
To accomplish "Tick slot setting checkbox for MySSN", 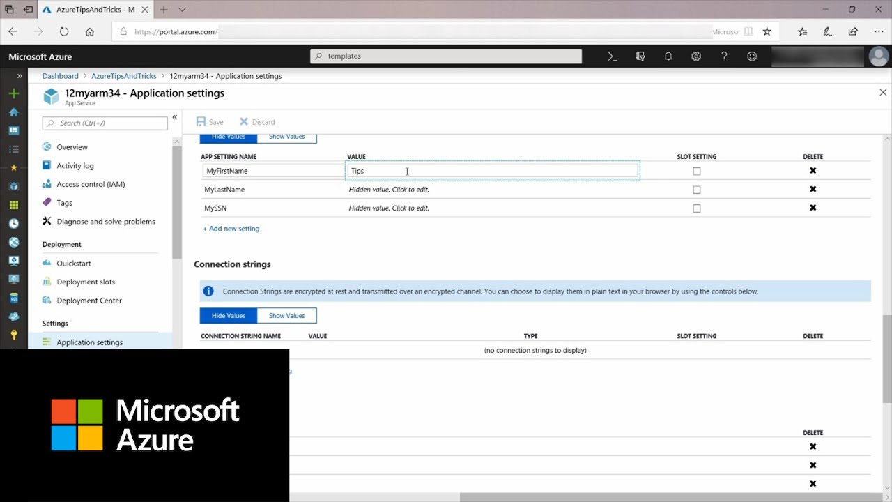I will click(x=697, y=208).
